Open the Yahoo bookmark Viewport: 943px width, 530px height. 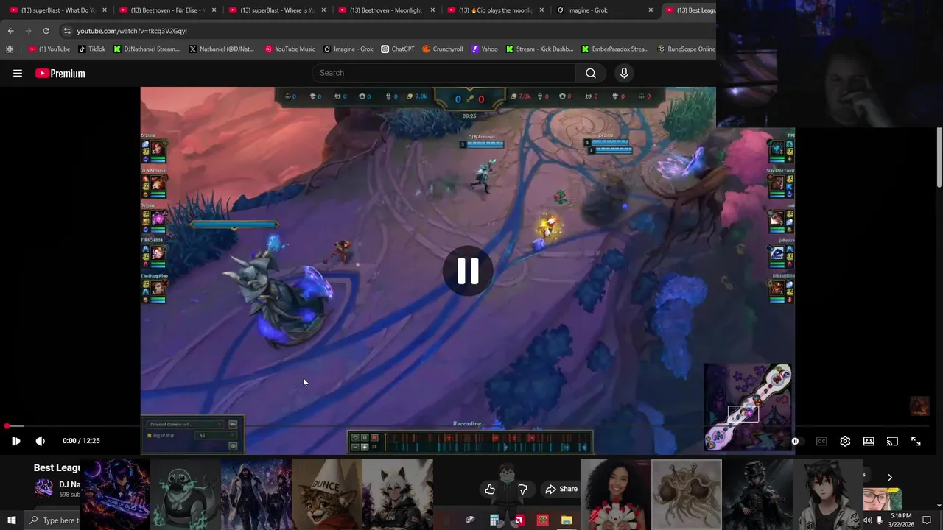[485, 49]
